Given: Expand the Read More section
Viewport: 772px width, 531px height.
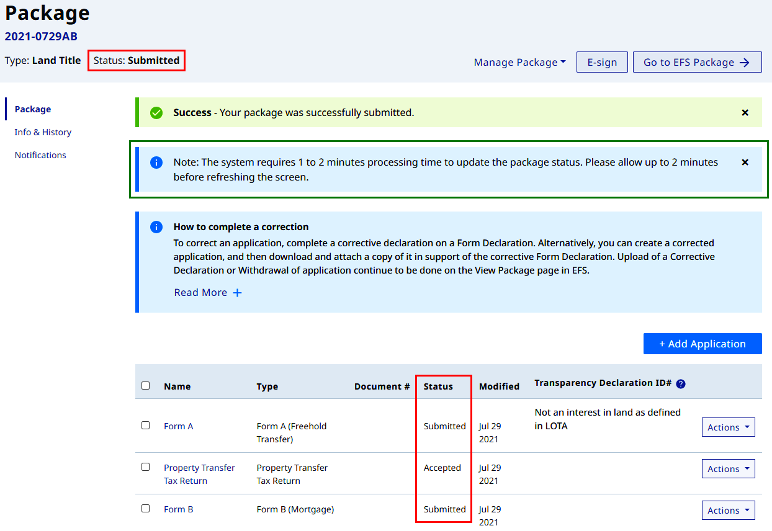Looking at the screenshot, I should coord(208,293).
